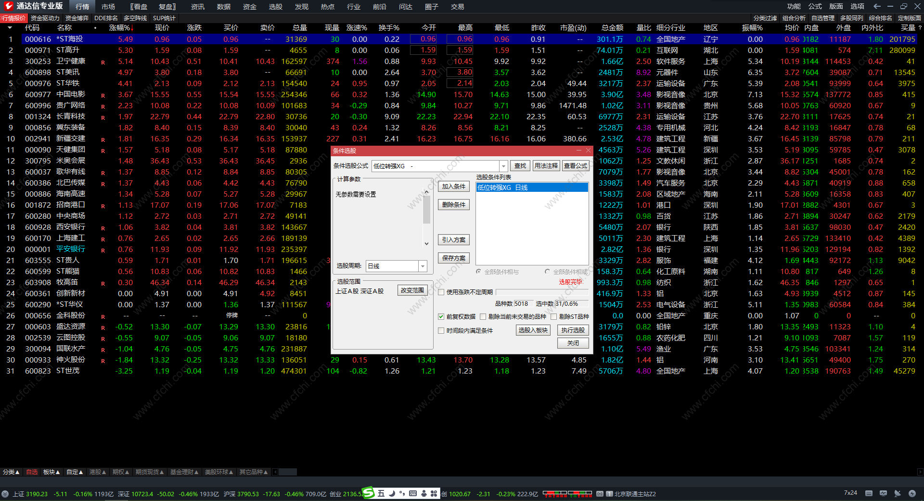Click the R marker beside 平安银行
This screenshot has width=924, height=501.
[103, 250]
